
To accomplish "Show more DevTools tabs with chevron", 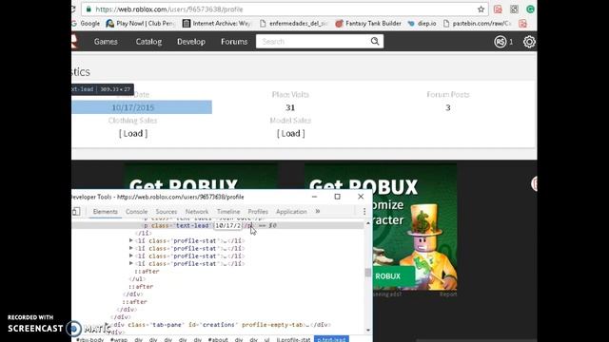I will coord(318,211).
